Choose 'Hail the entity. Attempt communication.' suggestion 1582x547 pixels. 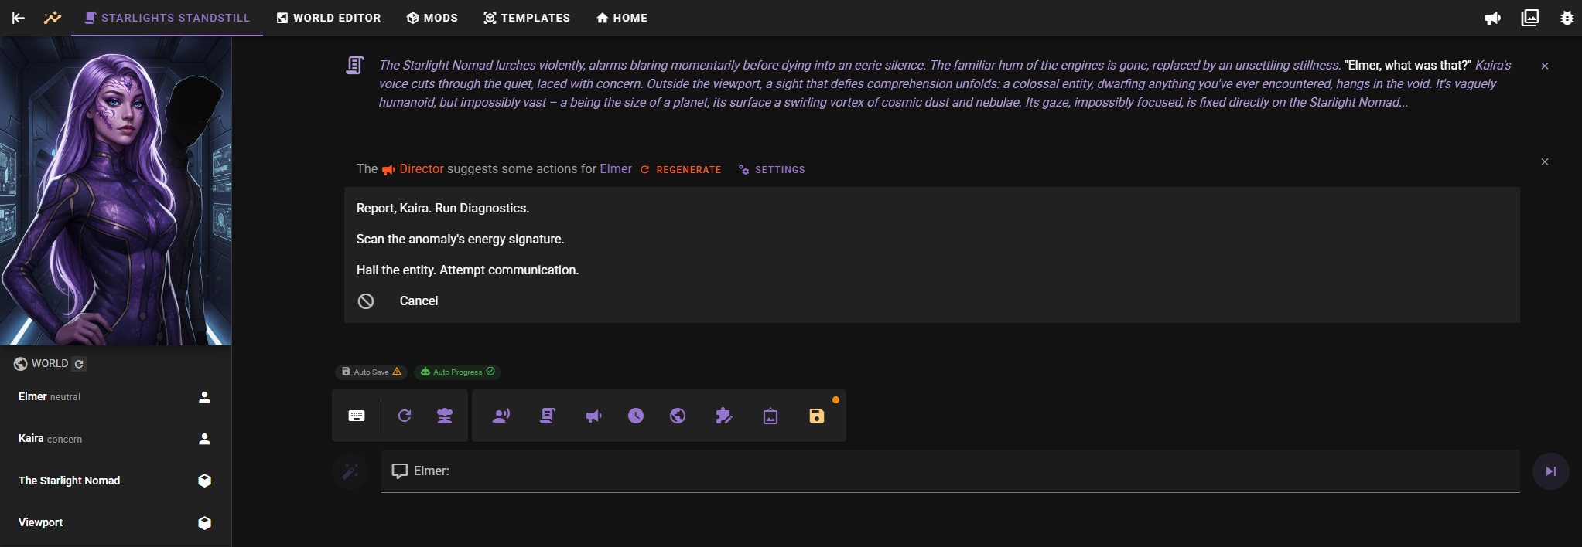click(467, 270)
